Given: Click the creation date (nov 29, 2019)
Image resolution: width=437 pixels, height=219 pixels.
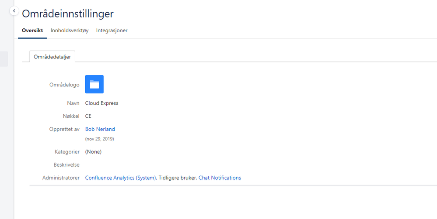Looking at the screenshot, I should coord(99,139).
